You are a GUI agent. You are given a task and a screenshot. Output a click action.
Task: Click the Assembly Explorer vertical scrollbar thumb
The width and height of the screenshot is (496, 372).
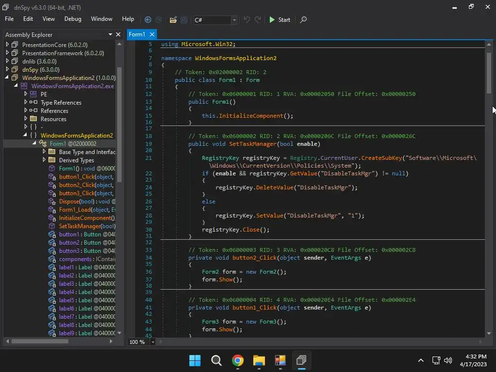pos(119,124)
